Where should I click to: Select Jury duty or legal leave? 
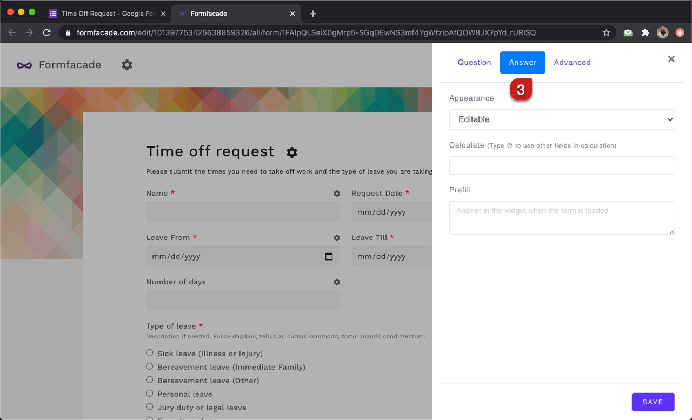[149, 408]
